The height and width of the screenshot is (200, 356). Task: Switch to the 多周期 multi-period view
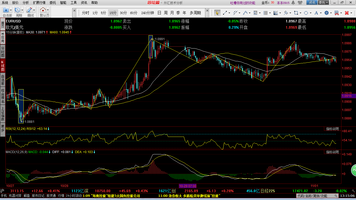click(195, 13)
